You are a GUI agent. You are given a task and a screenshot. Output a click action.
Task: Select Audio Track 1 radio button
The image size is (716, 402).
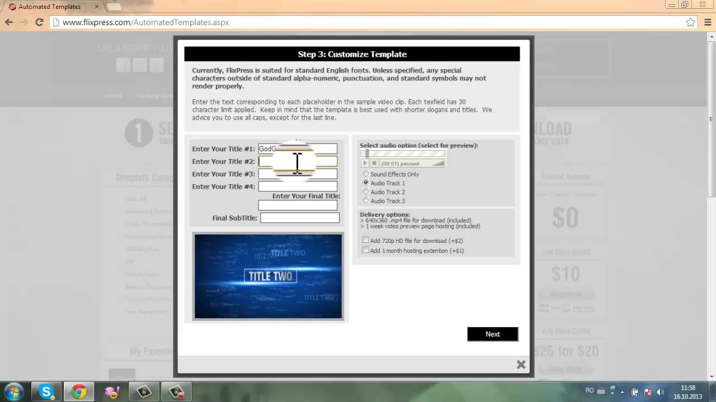coord(366,183)
